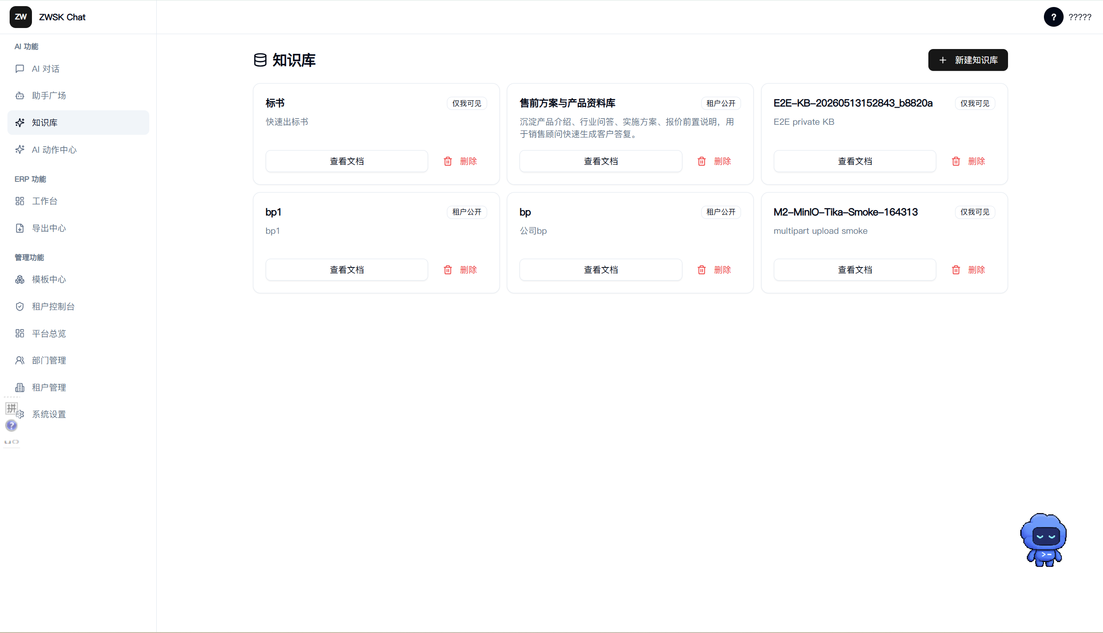Select 知识库 sidebar item
Viewport: 1103px width, 633px height.
[78, 123]
